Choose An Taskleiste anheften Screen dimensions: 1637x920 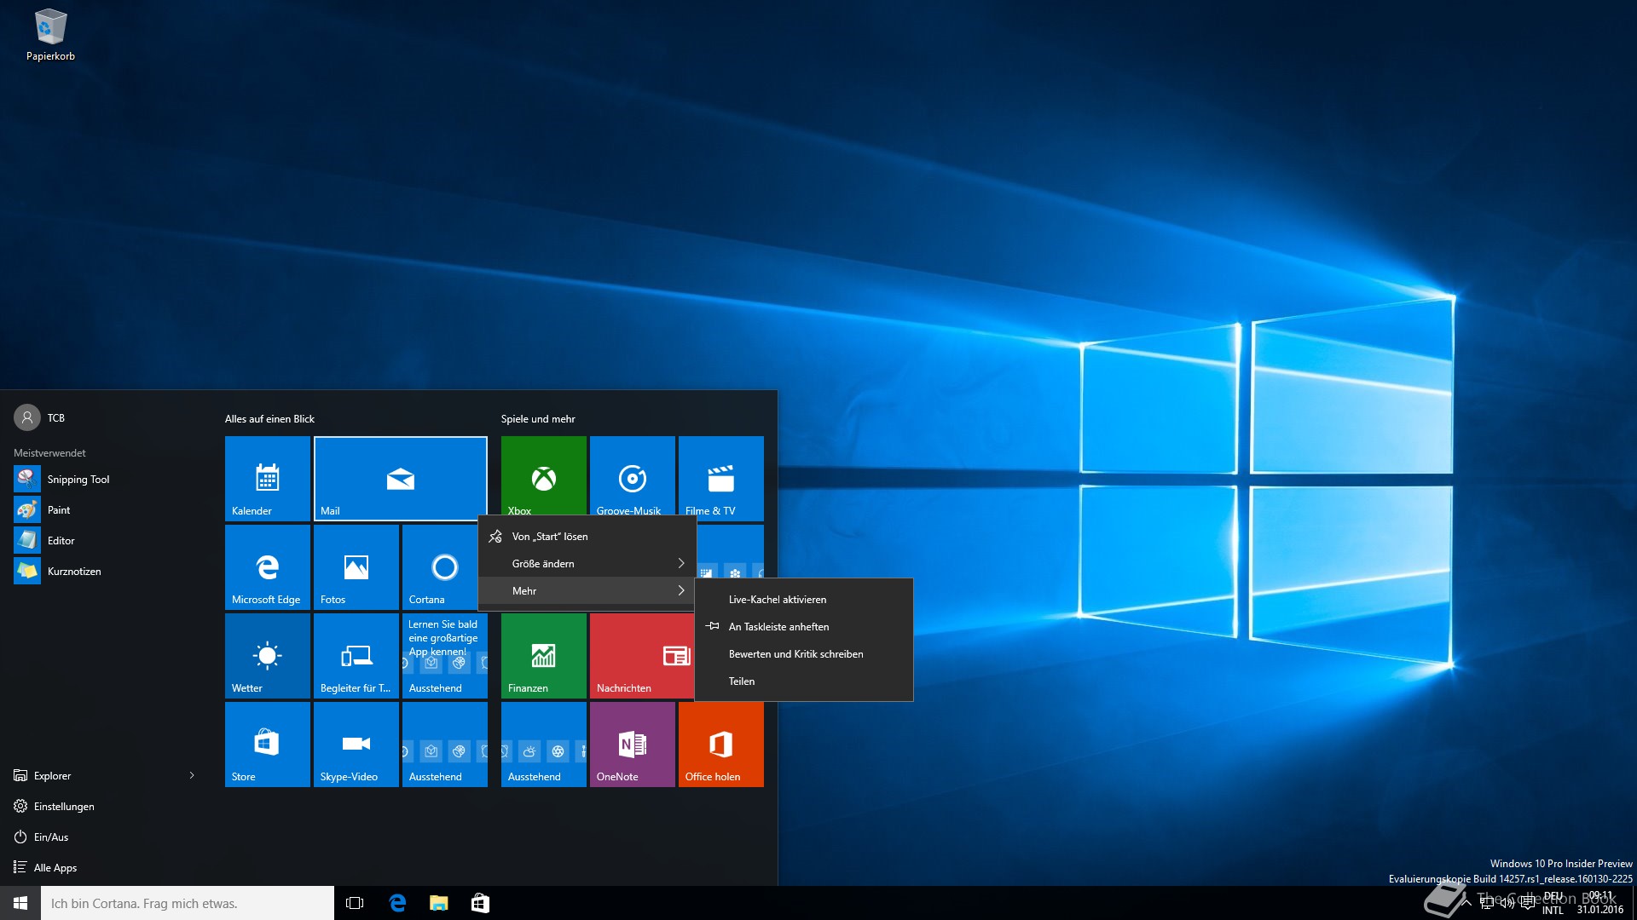tap(778, 627)
